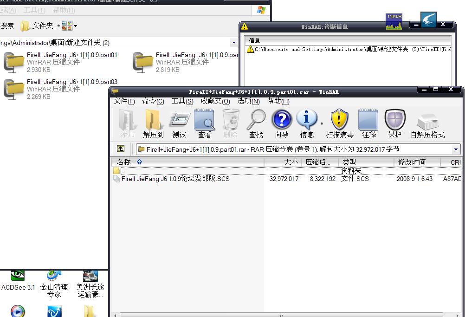Click the Explorer address path field
Viewport: 465px width, 317px height.
[x=115, y=43]
